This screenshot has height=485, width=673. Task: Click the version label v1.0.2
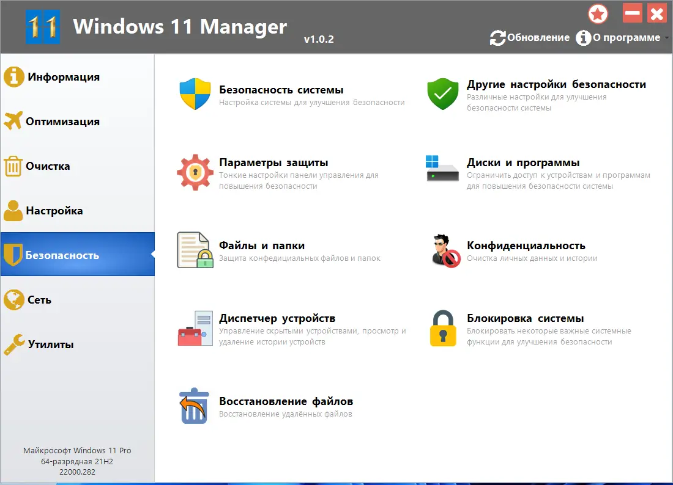(319, 39)
